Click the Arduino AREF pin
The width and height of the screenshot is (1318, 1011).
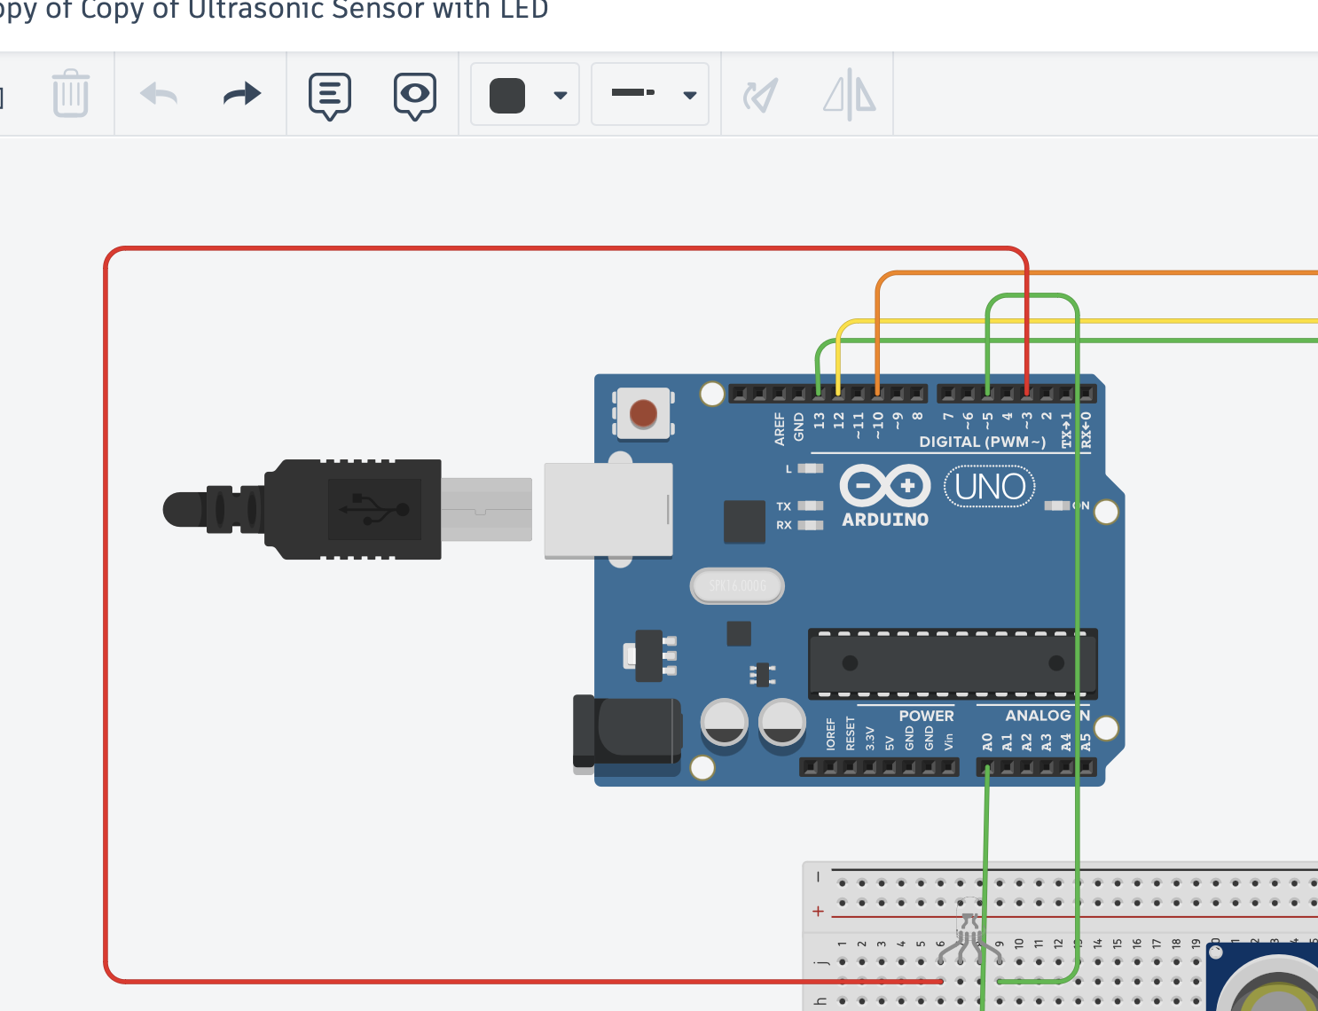(779, 393)
